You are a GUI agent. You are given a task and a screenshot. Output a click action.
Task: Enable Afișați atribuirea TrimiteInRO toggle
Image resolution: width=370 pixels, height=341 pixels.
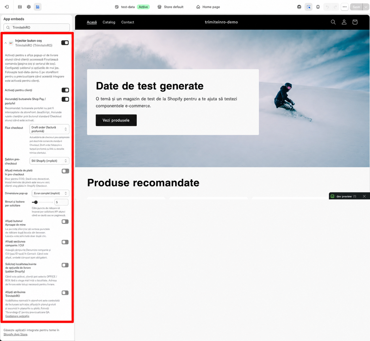[65, 293]
